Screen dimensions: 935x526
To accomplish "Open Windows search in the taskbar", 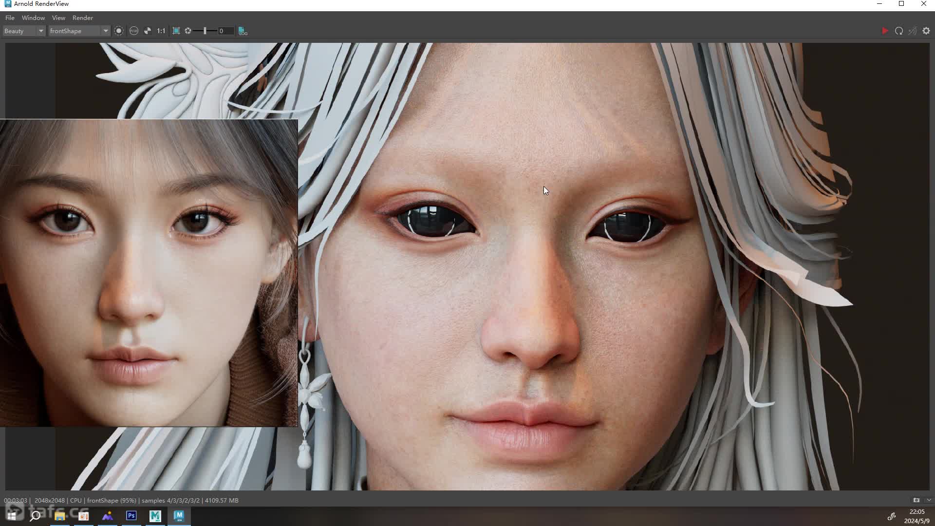I will [35, 516].
